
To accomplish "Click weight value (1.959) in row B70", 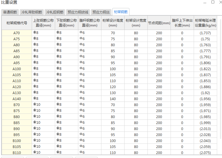I will point(205,105).
